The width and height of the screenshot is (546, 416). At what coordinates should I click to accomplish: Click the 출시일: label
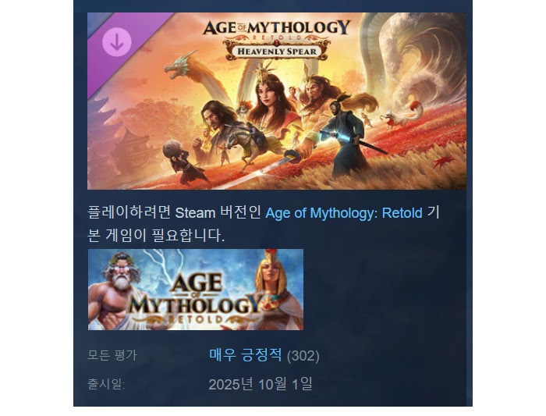click(106, 384)
